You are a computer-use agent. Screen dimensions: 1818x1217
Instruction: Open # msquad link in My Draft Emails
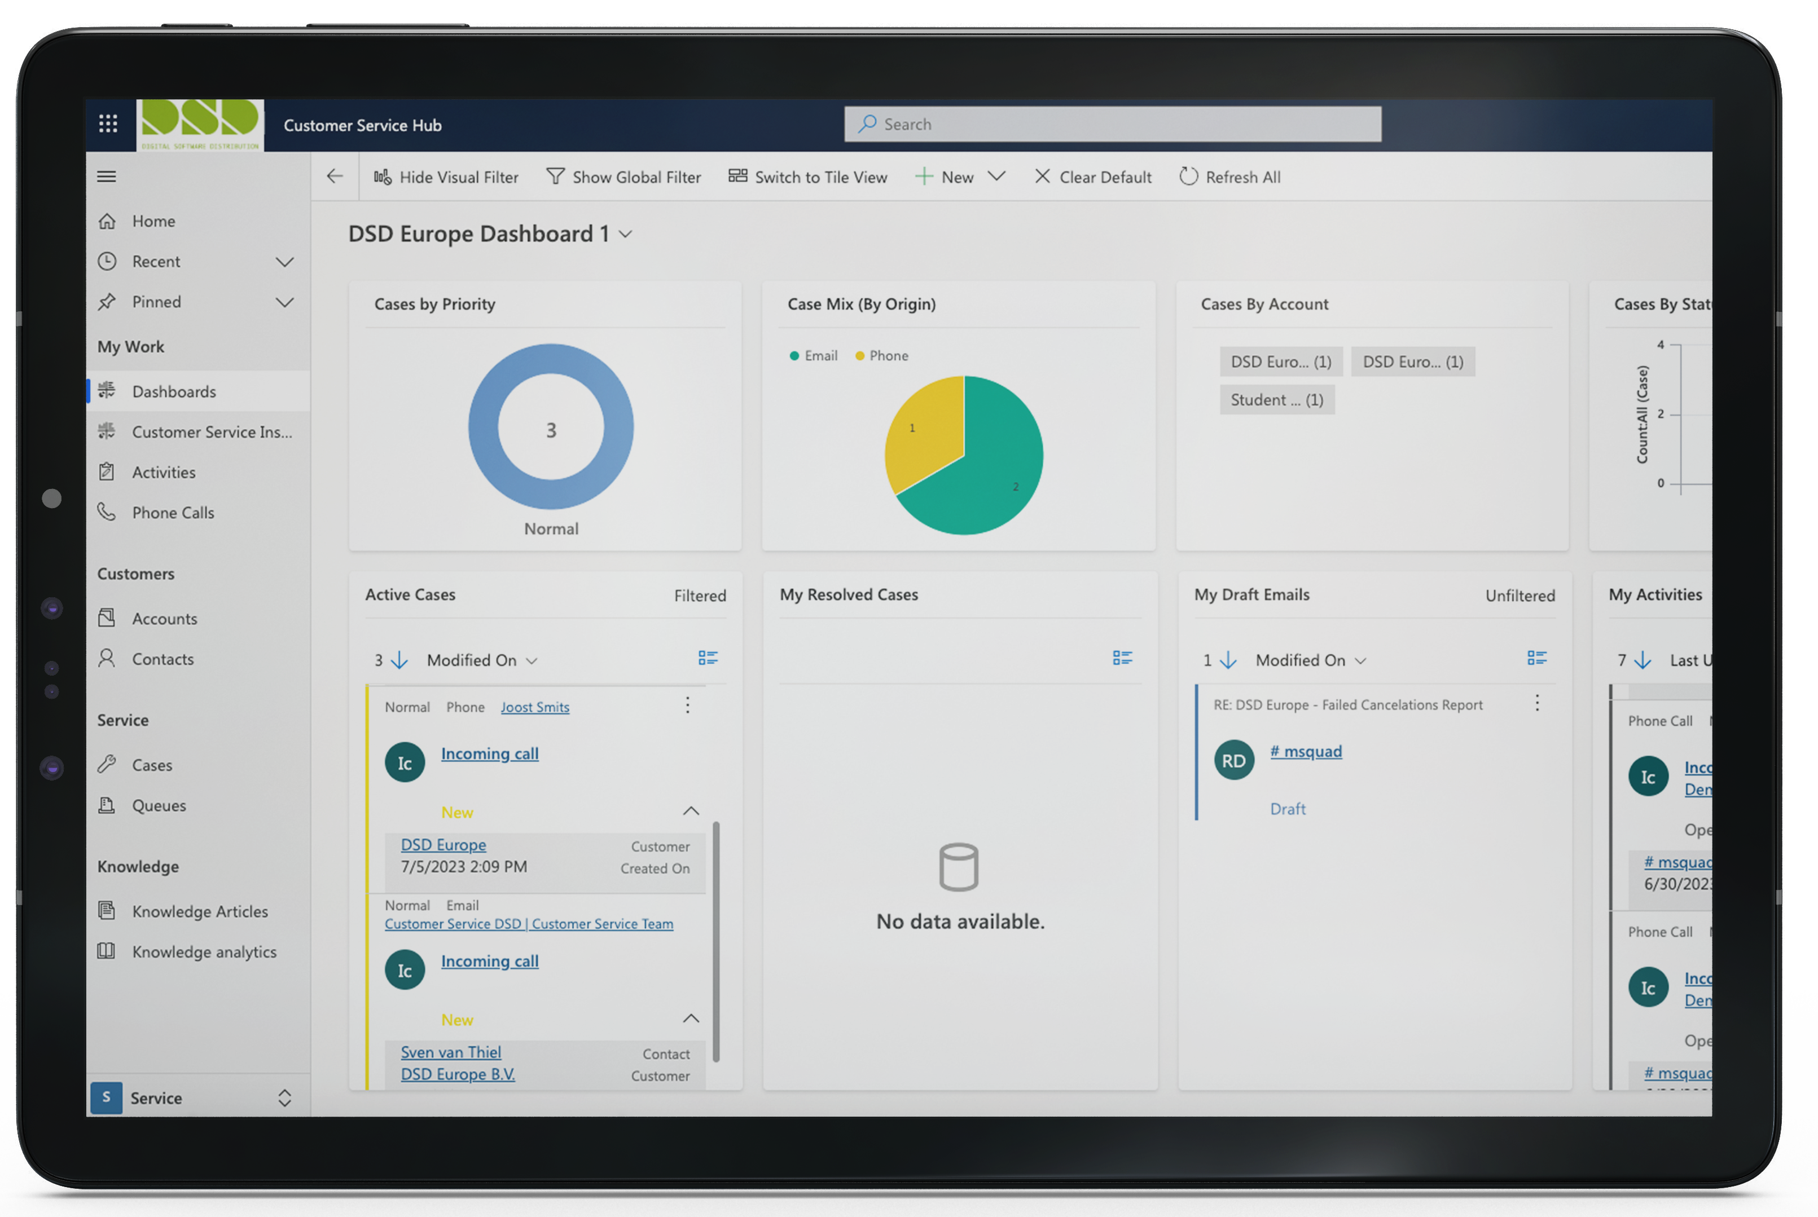click(1306, 751)
